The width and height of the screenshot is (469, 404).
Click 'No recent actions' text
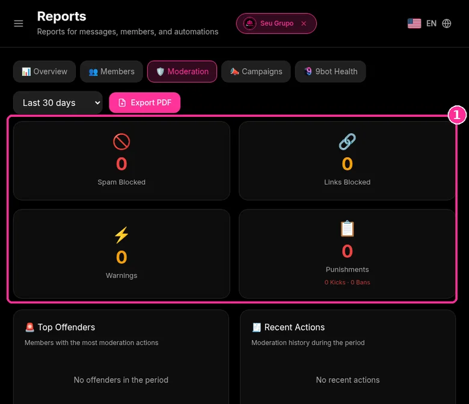[348, 380]
